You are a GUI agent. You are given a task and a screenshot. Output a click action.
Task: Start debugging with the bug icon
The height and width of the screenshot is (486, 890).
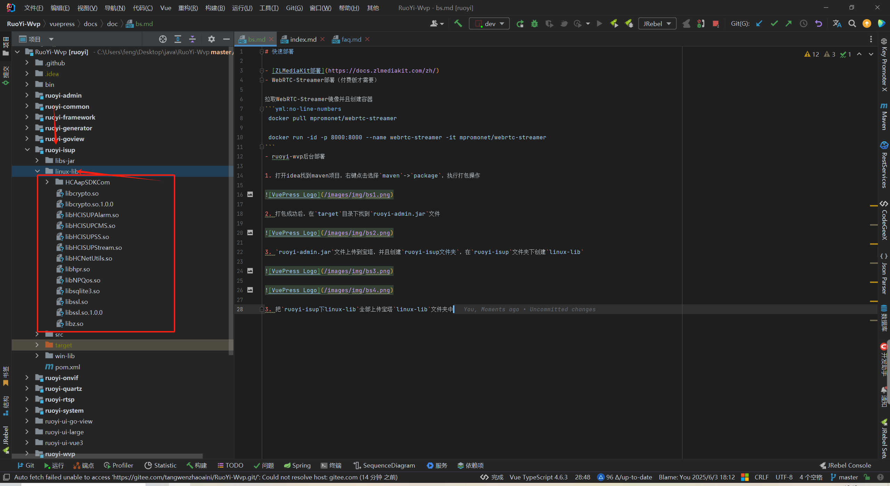click(x=534, y=24)
